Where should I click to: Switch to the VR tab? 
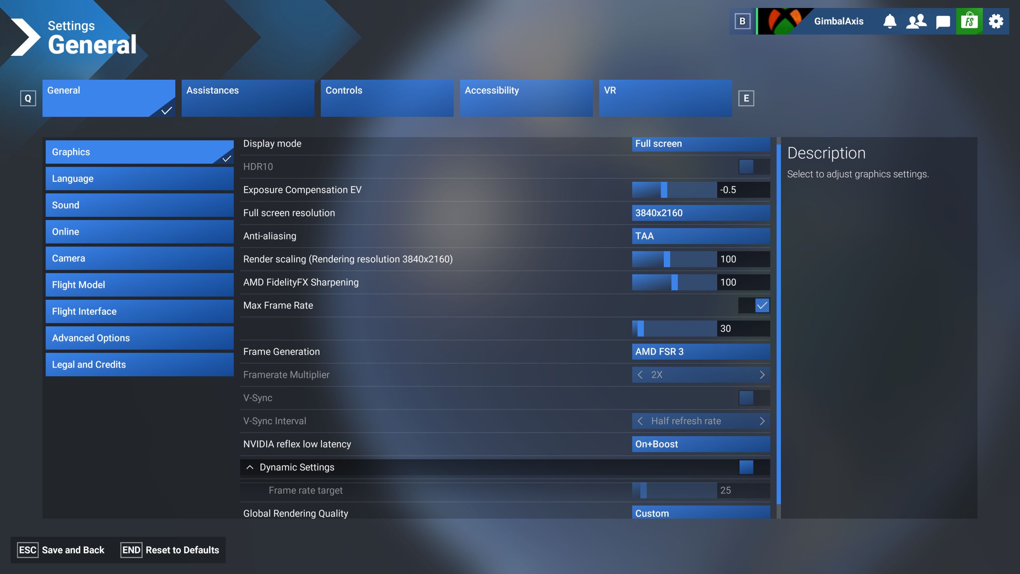pos(665,98)
